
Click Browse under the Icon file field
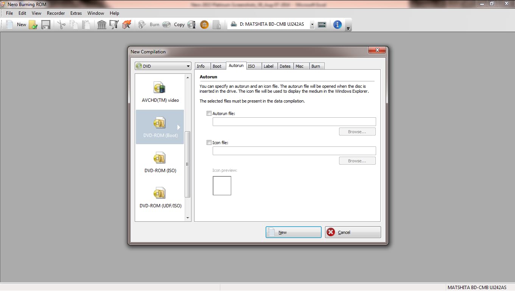[x=357, y=161]
